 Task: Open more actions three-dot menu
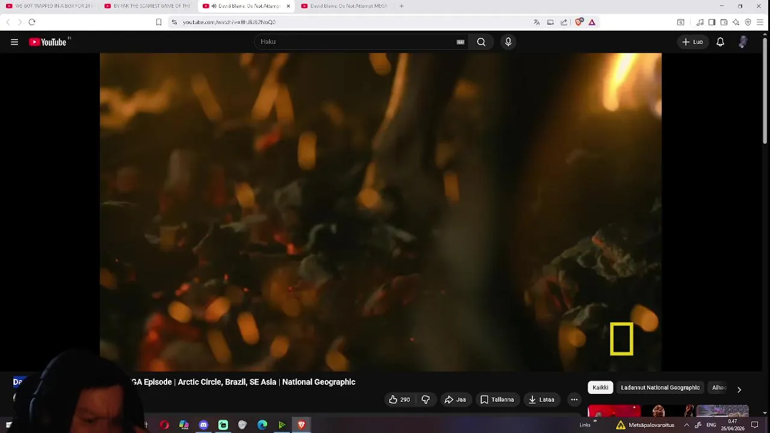pos(574,399)
